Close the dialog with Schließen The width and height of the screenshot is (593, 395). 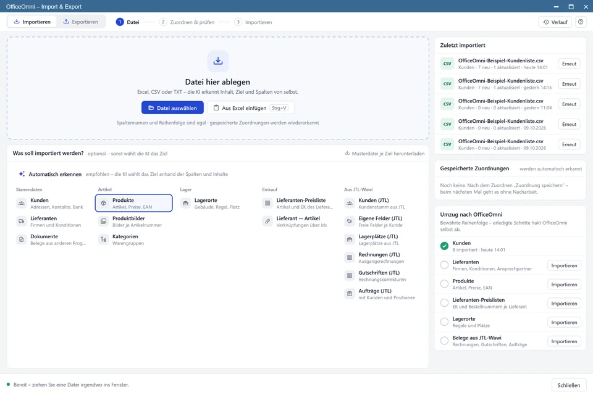pyautogui.click(x=569, y=385)
